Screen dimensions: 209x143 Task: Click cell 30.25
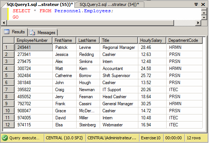click(x=152, y=104)
